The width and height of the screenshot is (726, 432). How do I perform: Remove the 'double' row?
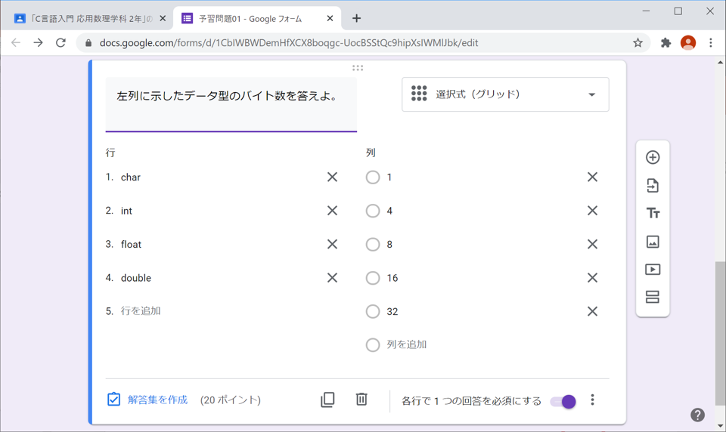(332, 278)
